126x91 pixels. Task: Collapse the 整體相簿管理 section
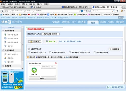click(x=3, y=50)
